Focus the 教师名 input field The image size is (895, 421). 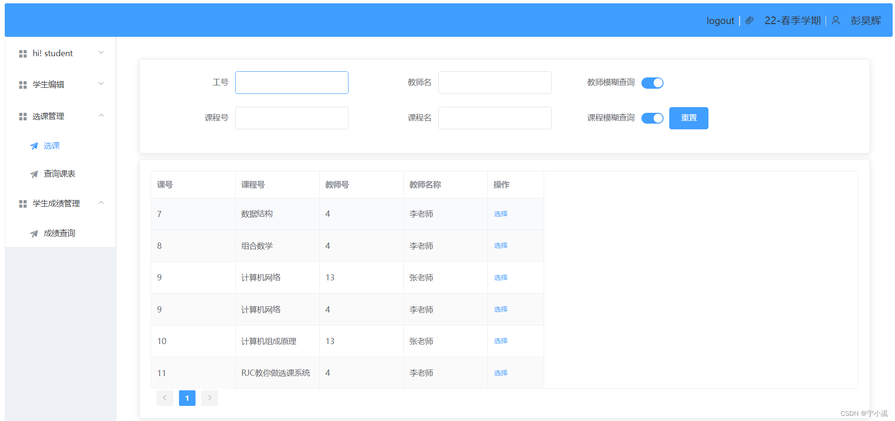pyautogui.click(x=495, y=83)
